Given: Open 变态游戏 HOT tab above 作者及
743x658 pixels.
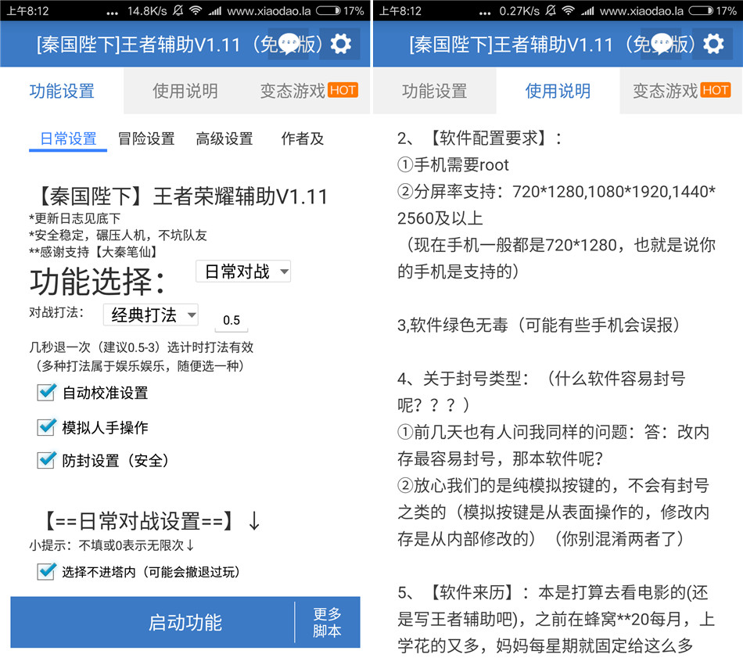Looking at the screenshot, I should tap(308, 91).
